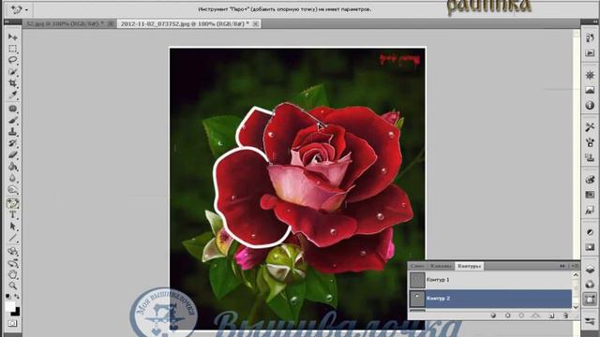Select the Hand tool

click(x=12, y=274)
